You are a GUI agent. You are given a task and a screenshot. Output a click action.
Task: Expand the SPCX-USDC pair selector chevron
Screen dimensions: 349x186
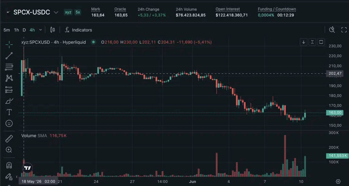[x=56, y=13]
